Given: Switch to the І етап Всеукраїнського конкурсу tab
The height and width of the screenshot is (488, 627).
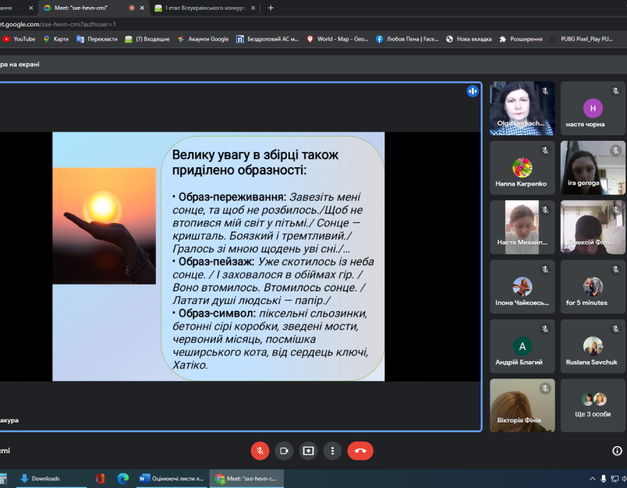Looking at the screenshot, I should coord(202,8).
